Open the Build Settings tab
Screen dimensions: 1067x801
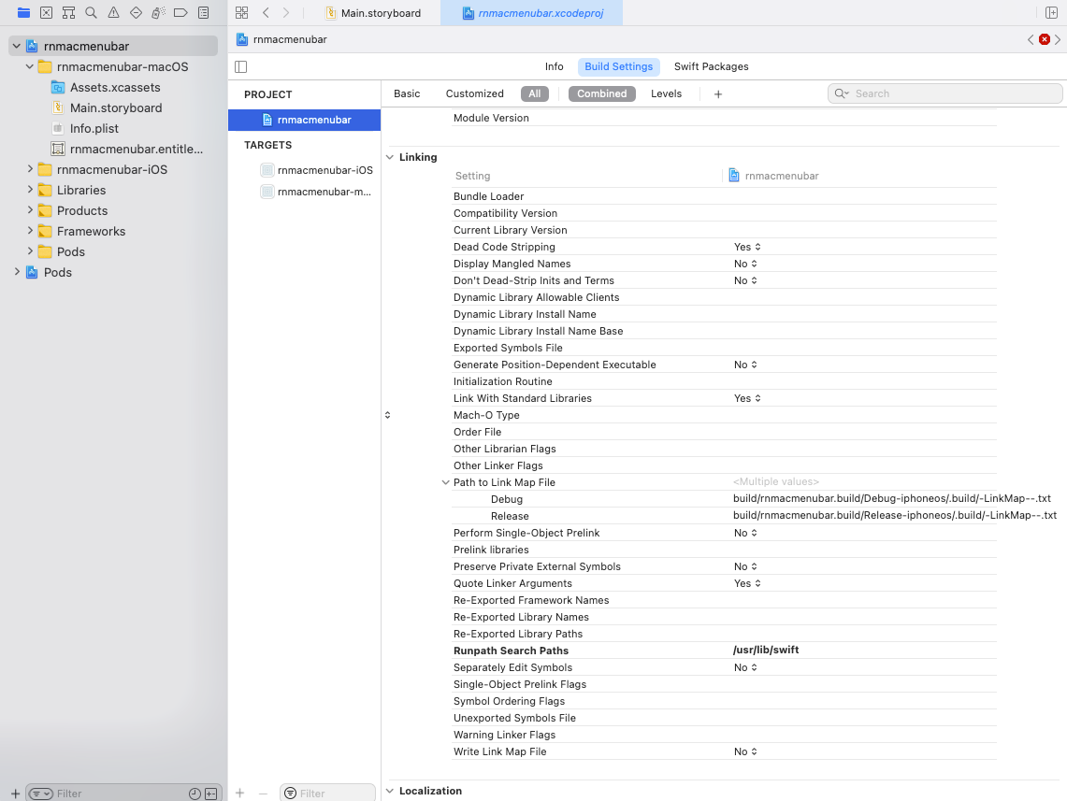click(x=618, y=66)
